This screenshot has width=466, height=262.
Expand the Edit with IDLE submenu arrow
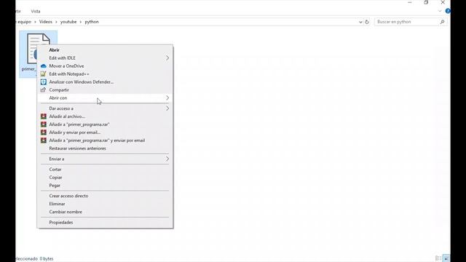click(x=167, y=58)
